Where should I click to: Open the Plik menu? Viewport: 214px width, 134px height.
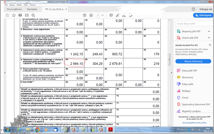pos(6,5)
